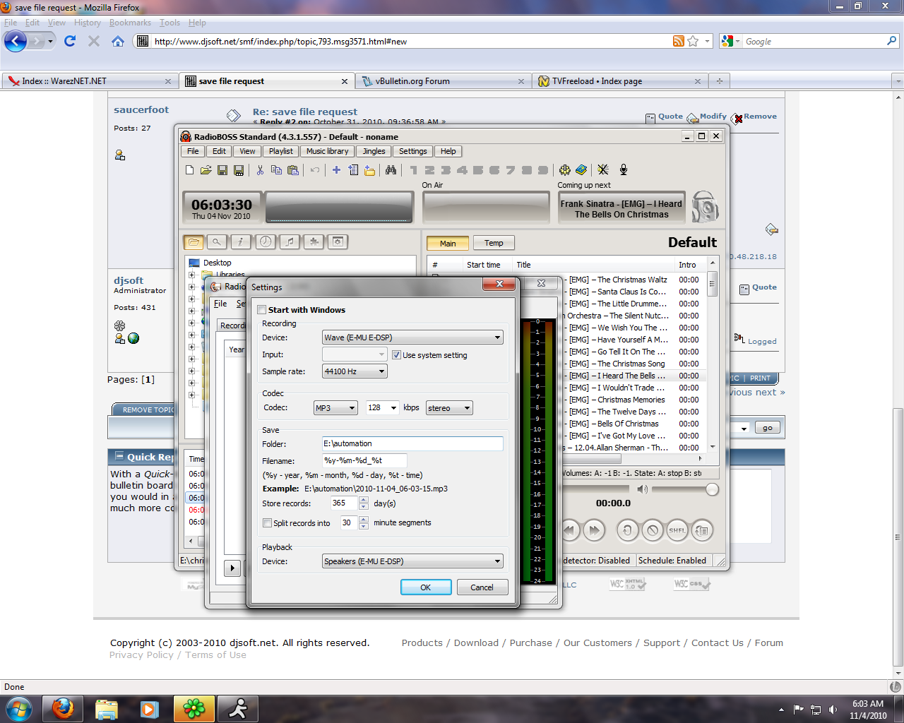This screenshot has width=904, height=723.
Task: Open the recording Device dropdown
Action: coord(412,337)
